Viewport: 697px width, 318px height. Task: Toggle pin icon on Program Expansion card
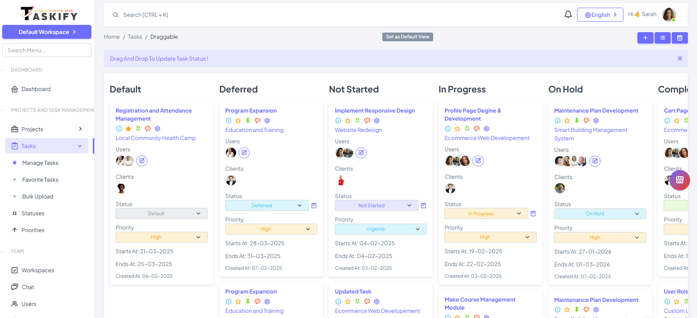[x=248, y=121]
